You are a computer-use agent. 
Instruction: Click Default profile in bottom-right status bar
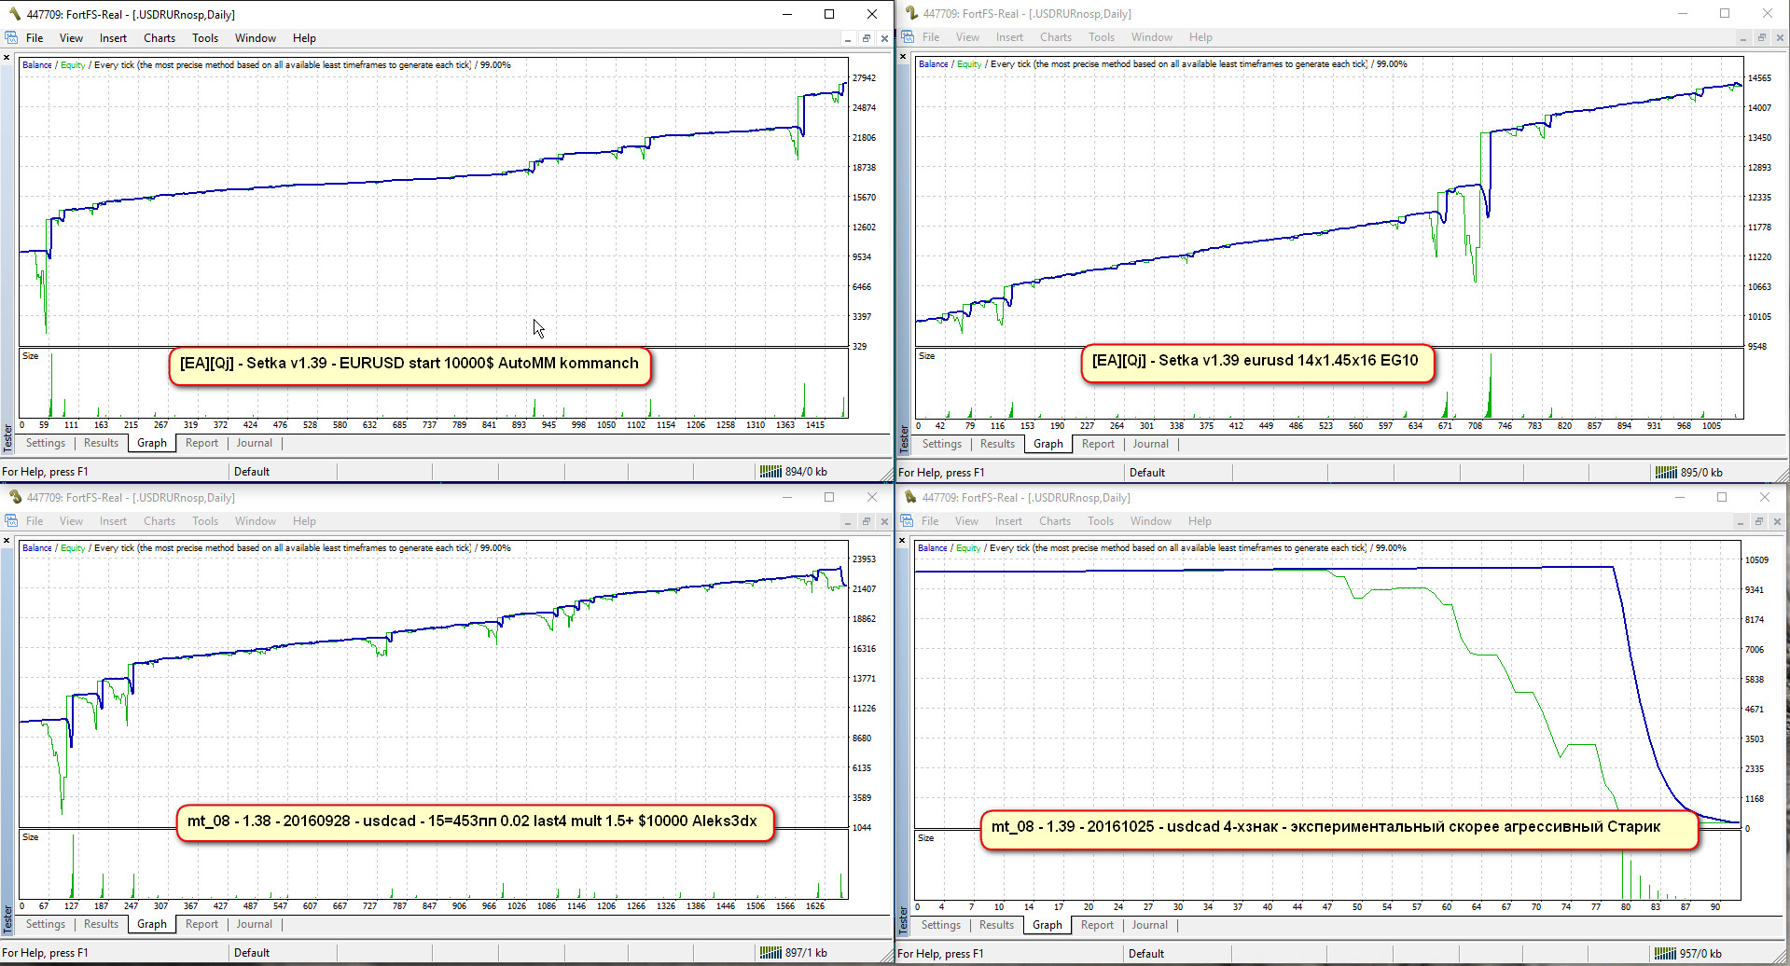pyautogui.click(x=1146, y=954)
